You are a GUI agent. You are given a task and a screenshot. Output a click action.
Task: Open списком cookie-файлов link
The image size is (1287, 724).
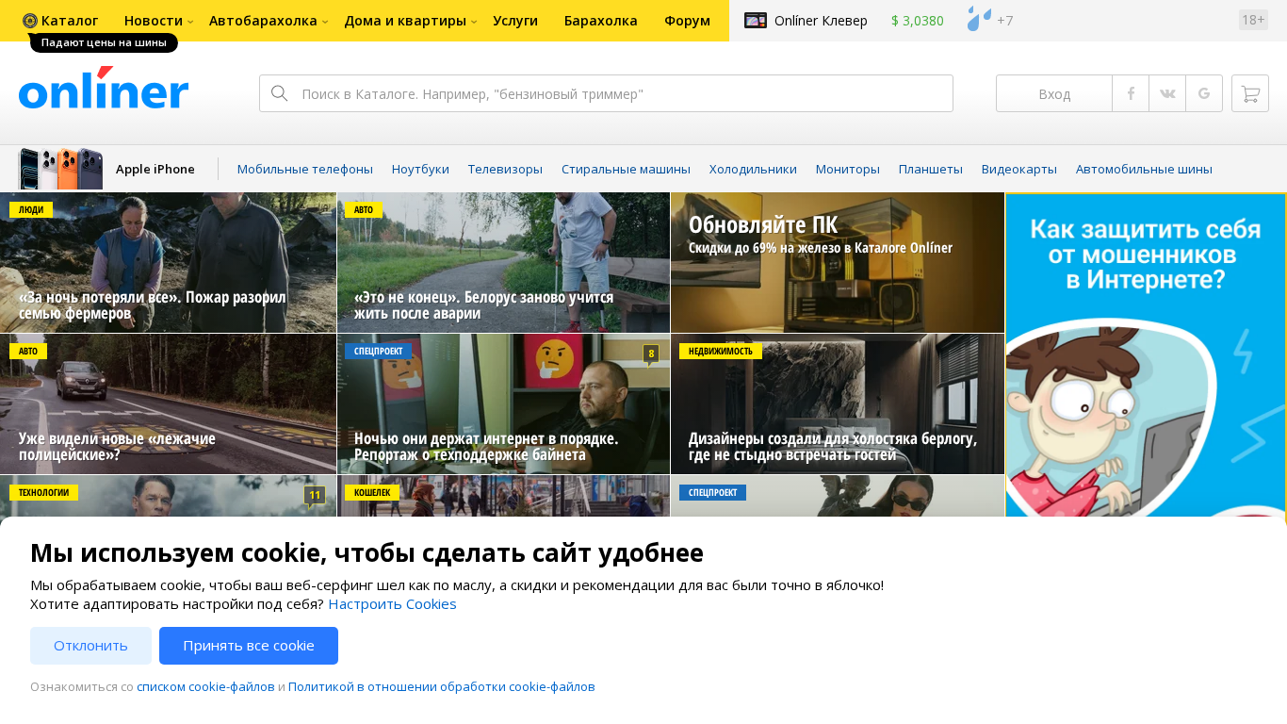pyautogui.click(x=205, y=687)
